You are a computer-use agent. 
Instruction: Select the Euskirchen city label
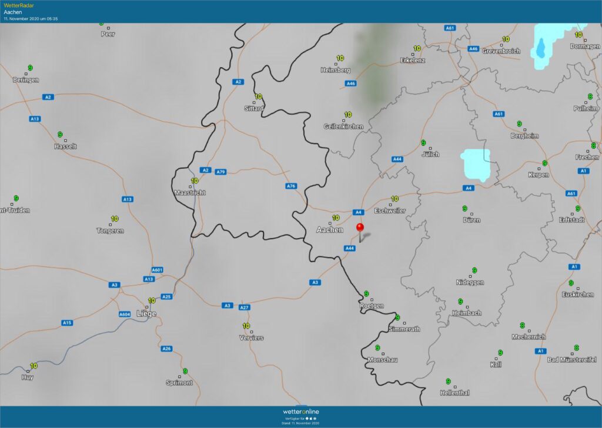[x=578, y=295]
